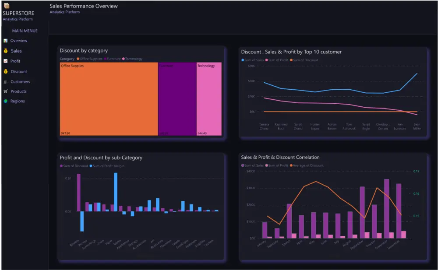Screen dimensions: 438x270
Task: Click the 'MAIN MENUE' heading
Action: pyautogui.click(x=25, y=31)
